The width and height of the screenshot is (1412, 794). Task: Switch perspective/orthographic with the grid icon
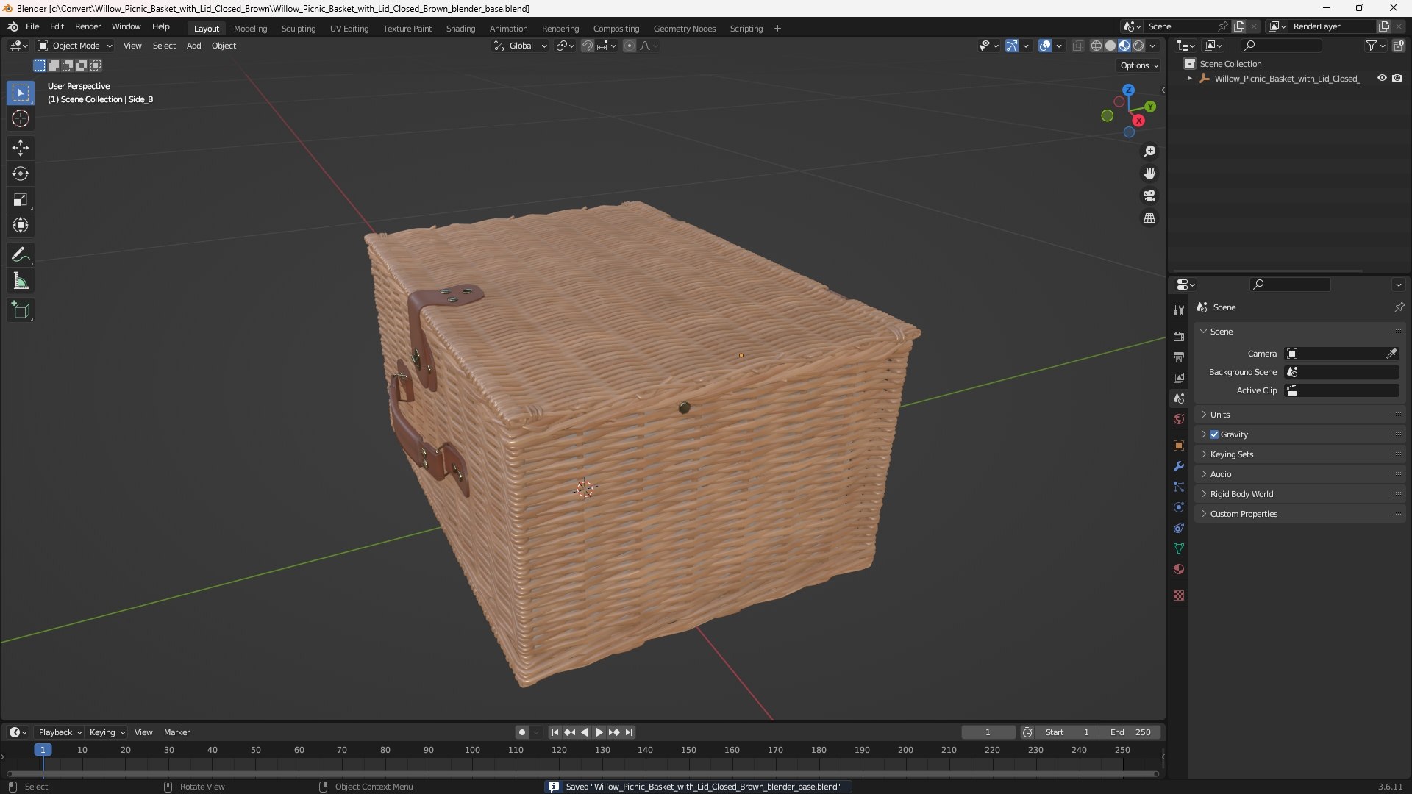click(1149, 218)
